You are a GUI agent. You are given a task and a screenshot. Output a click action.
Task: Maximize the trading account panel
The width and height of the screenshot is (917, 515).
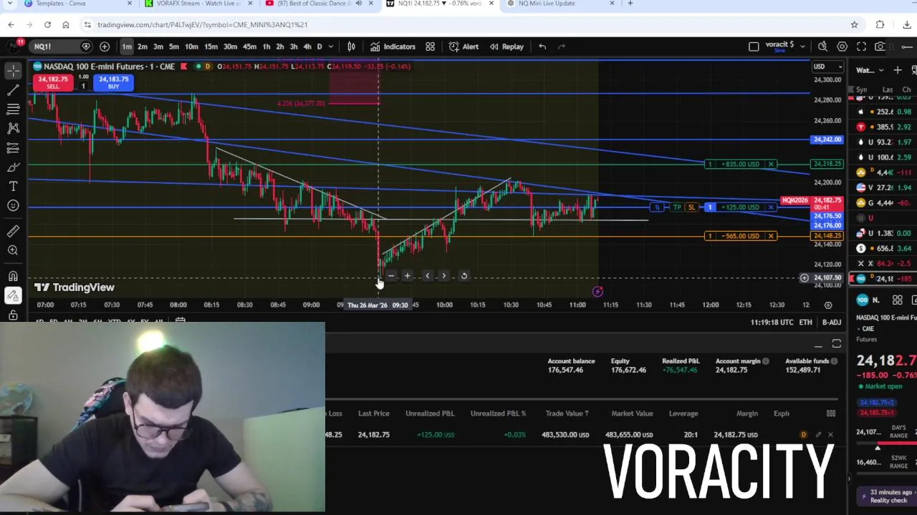[x=836, y=344]
